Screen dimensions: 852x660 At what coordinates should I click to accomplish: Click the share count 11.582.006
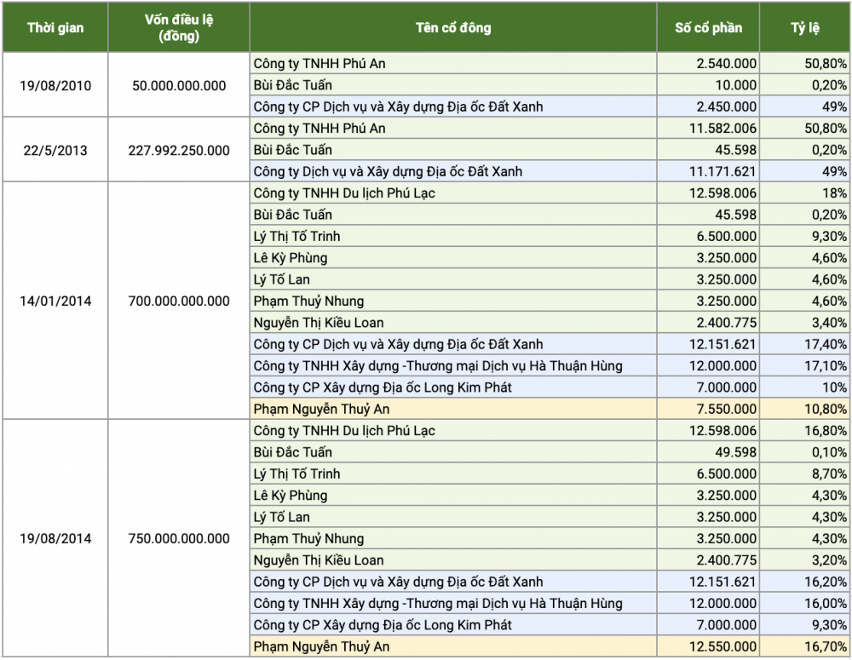[x=722, y=129]
